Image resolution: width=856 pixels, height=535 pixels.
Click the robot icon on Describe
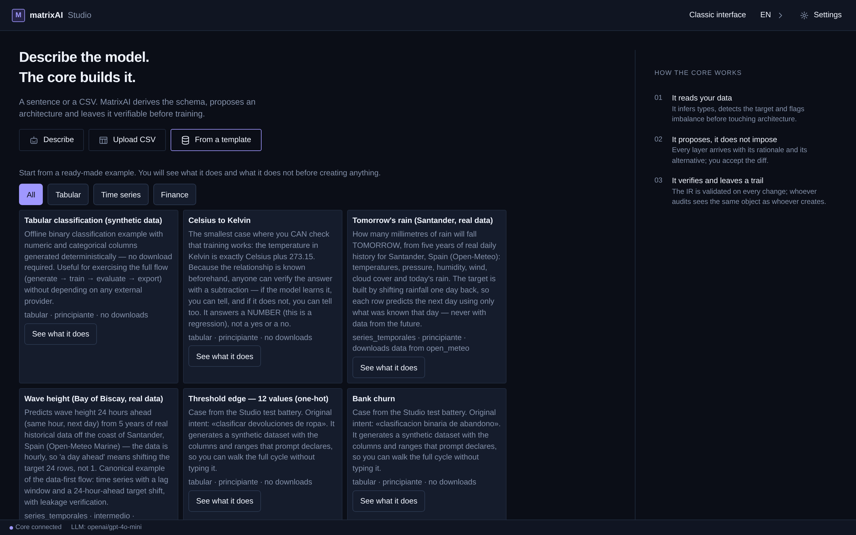34,140
